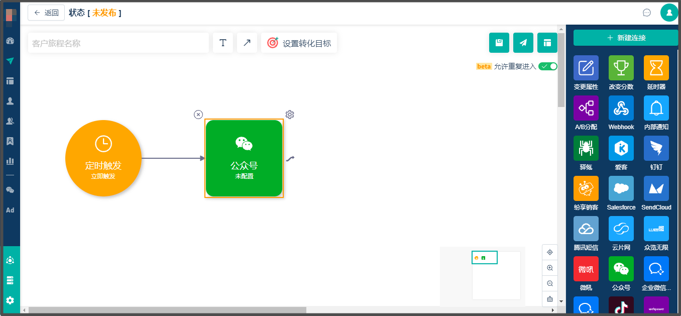This screenshot has height=316, width=681.
Task: Add the 改变分数 trophy connector
Action: click(x=621, y=68)
